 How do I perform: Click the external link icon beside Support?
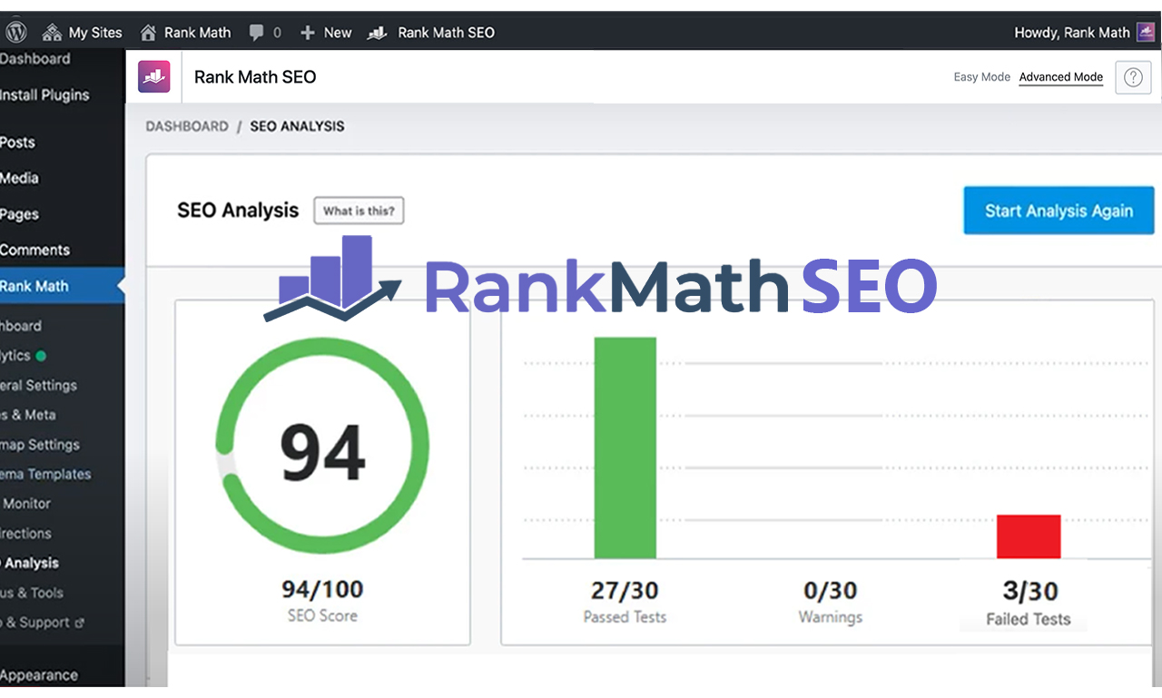[x=79, y=623]
